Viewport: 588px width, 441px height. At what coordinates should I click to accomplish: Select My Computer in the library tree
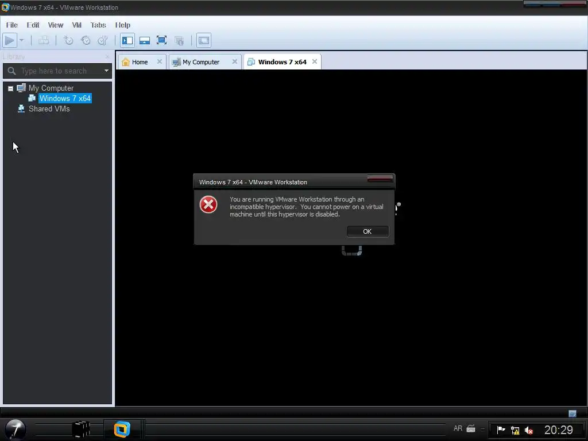click(x=51, y=88)
